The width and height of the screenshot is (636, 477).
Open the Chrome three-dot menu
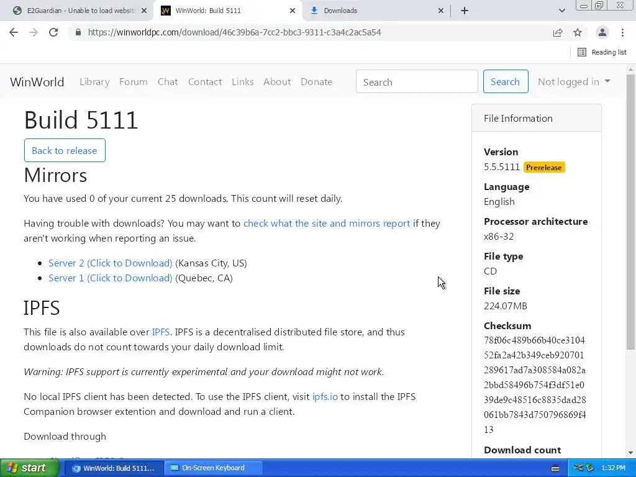point(622,32)
